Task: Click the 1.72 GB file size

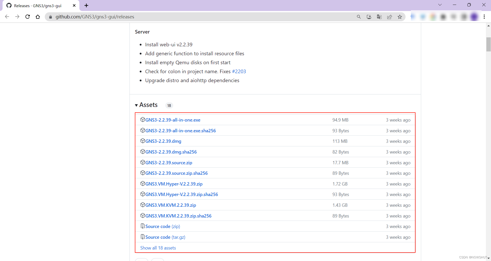Action: tap(340, 184)
